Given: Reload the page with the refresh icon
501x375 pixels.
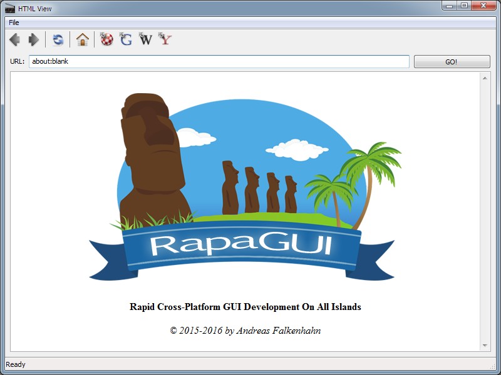Looking at the screenshot, I should (58, 40).
